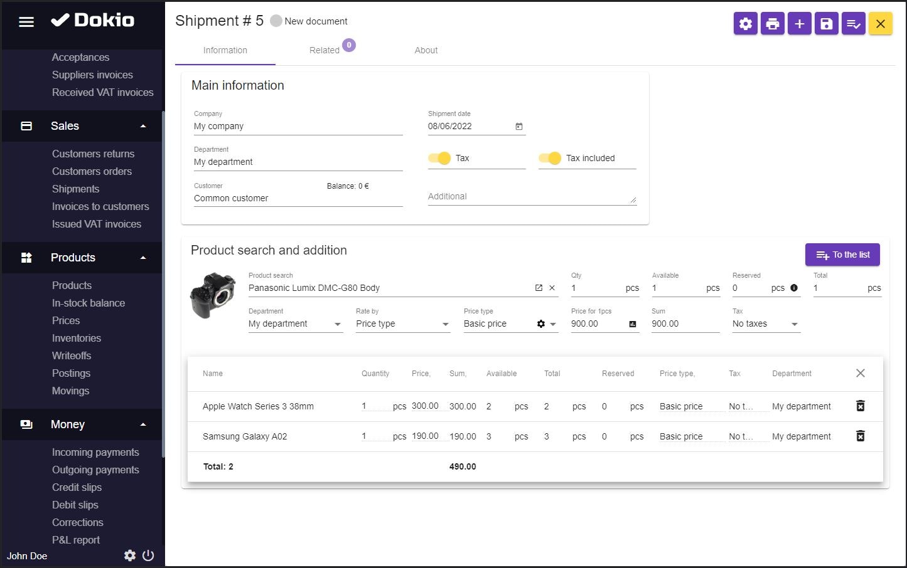Click the Sales section icon
The height and width of the screenshot is (568, 907).
26,126
